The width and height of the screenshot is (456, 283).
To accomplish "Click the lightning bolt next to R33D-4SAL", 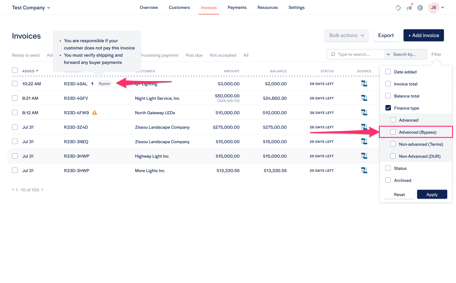I will coord(92,83).
